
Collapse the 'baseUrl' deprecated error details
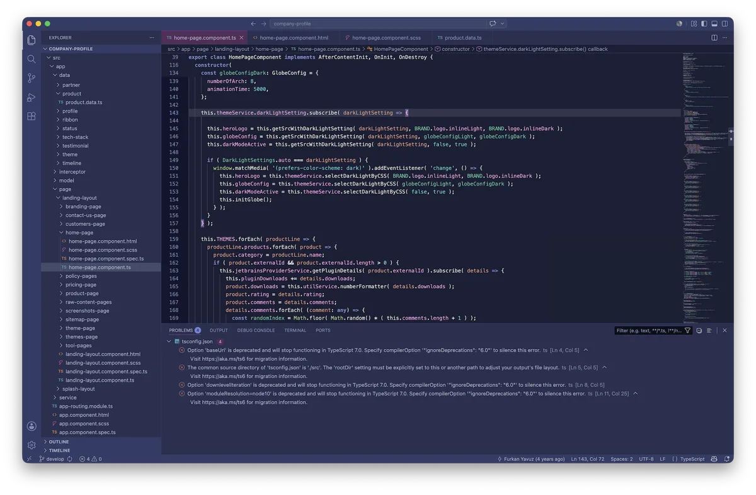click(586, 350)
